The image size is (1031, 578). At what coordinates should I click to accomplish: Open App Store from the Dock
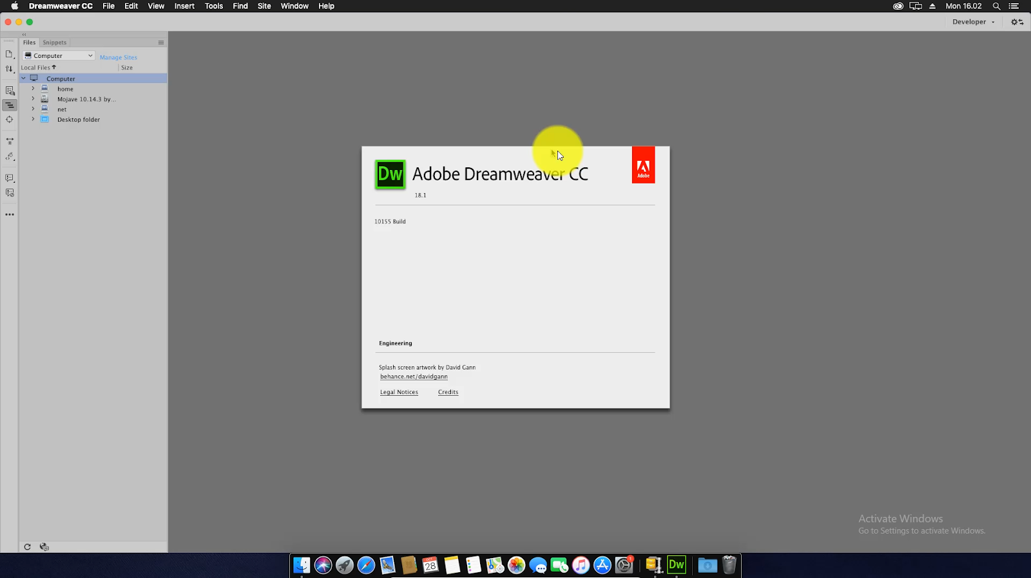(602, 565)
